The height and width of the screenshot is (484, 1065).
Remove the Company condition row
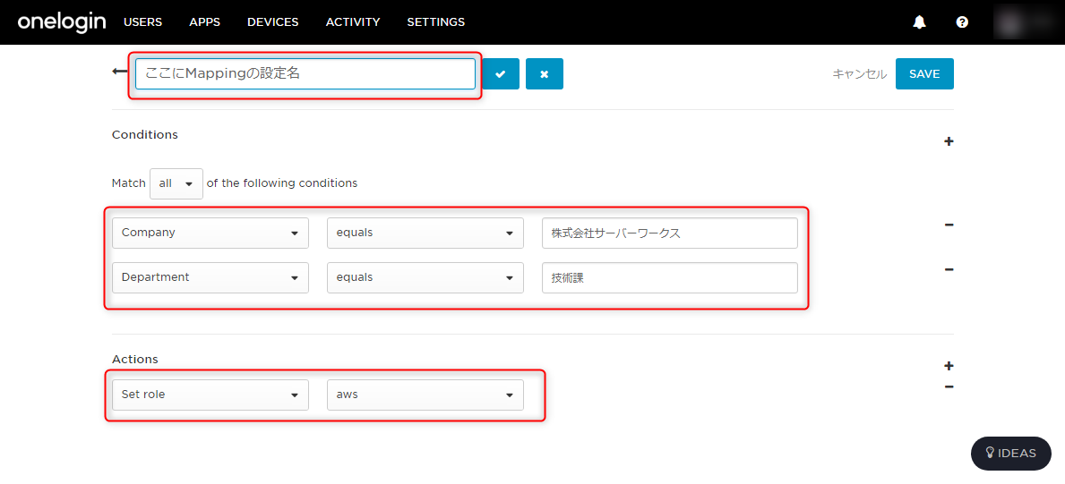click(x=949, y=225)
